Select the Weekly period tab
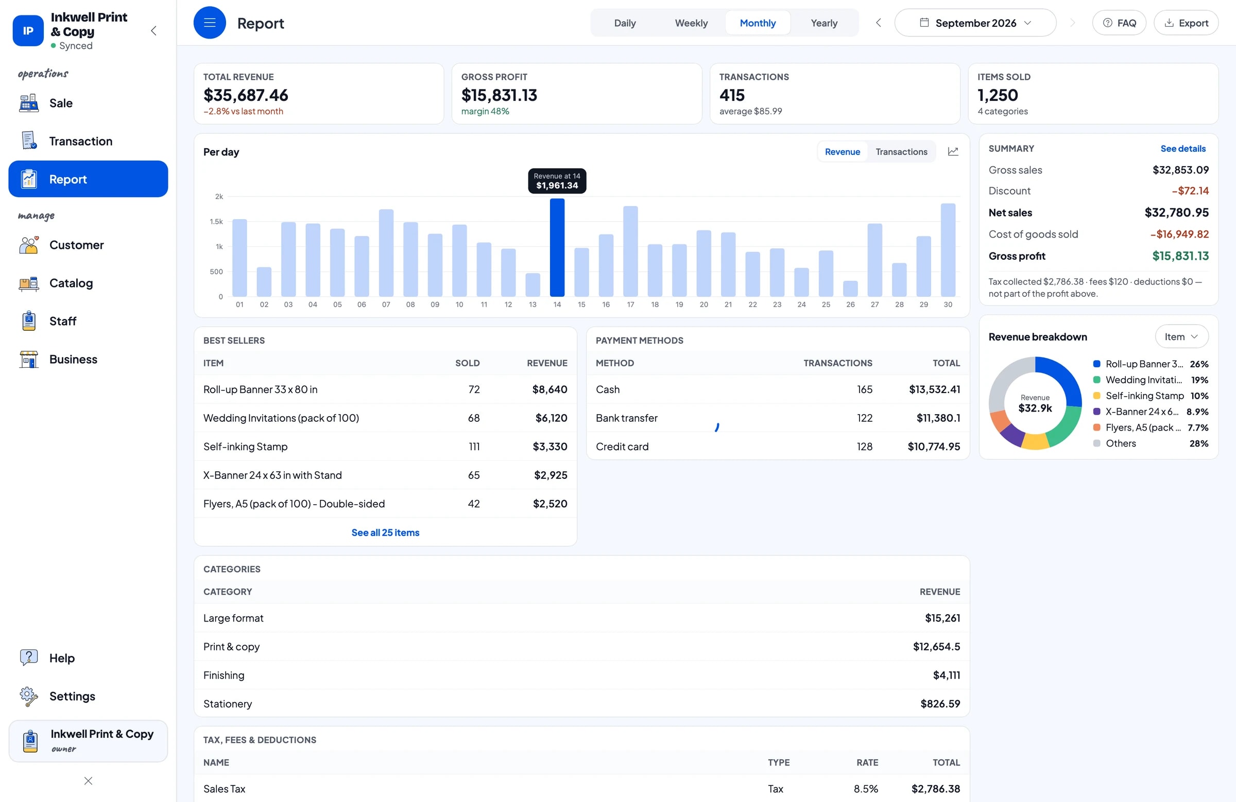This screenshot has height=802, width=1236. pyautogui.click(x=691, y=23)
